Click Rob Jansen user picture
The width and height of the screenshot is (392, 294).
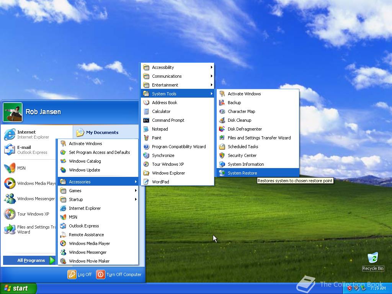coord(13,112)
